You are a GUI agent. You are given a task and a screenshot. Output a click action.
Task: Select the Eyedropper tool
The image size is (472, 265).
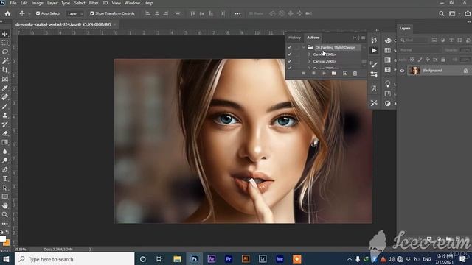click(x=5, y=88)
